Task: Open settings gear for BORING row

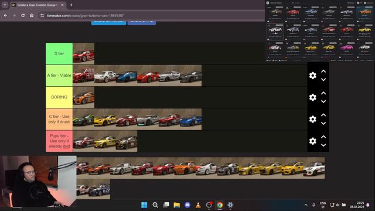Action: point(312,97)
